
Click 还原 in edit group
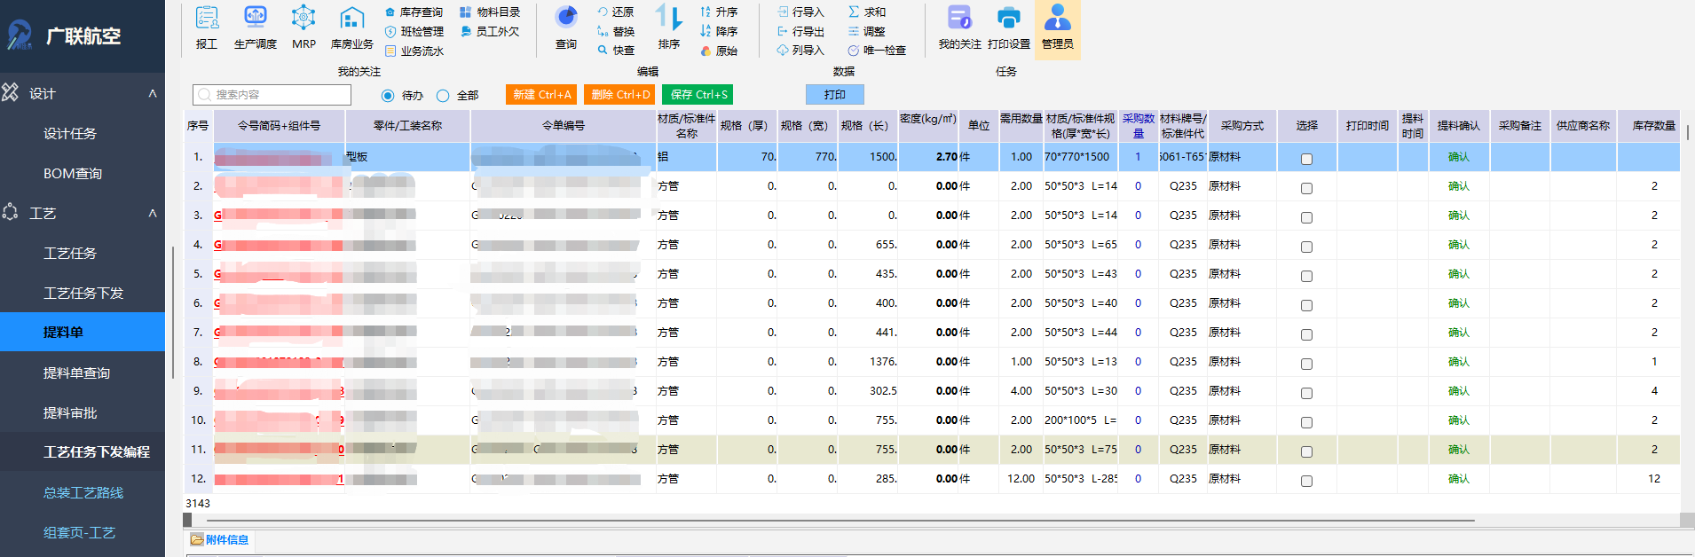pyautogui.click(x=616, y=12)
